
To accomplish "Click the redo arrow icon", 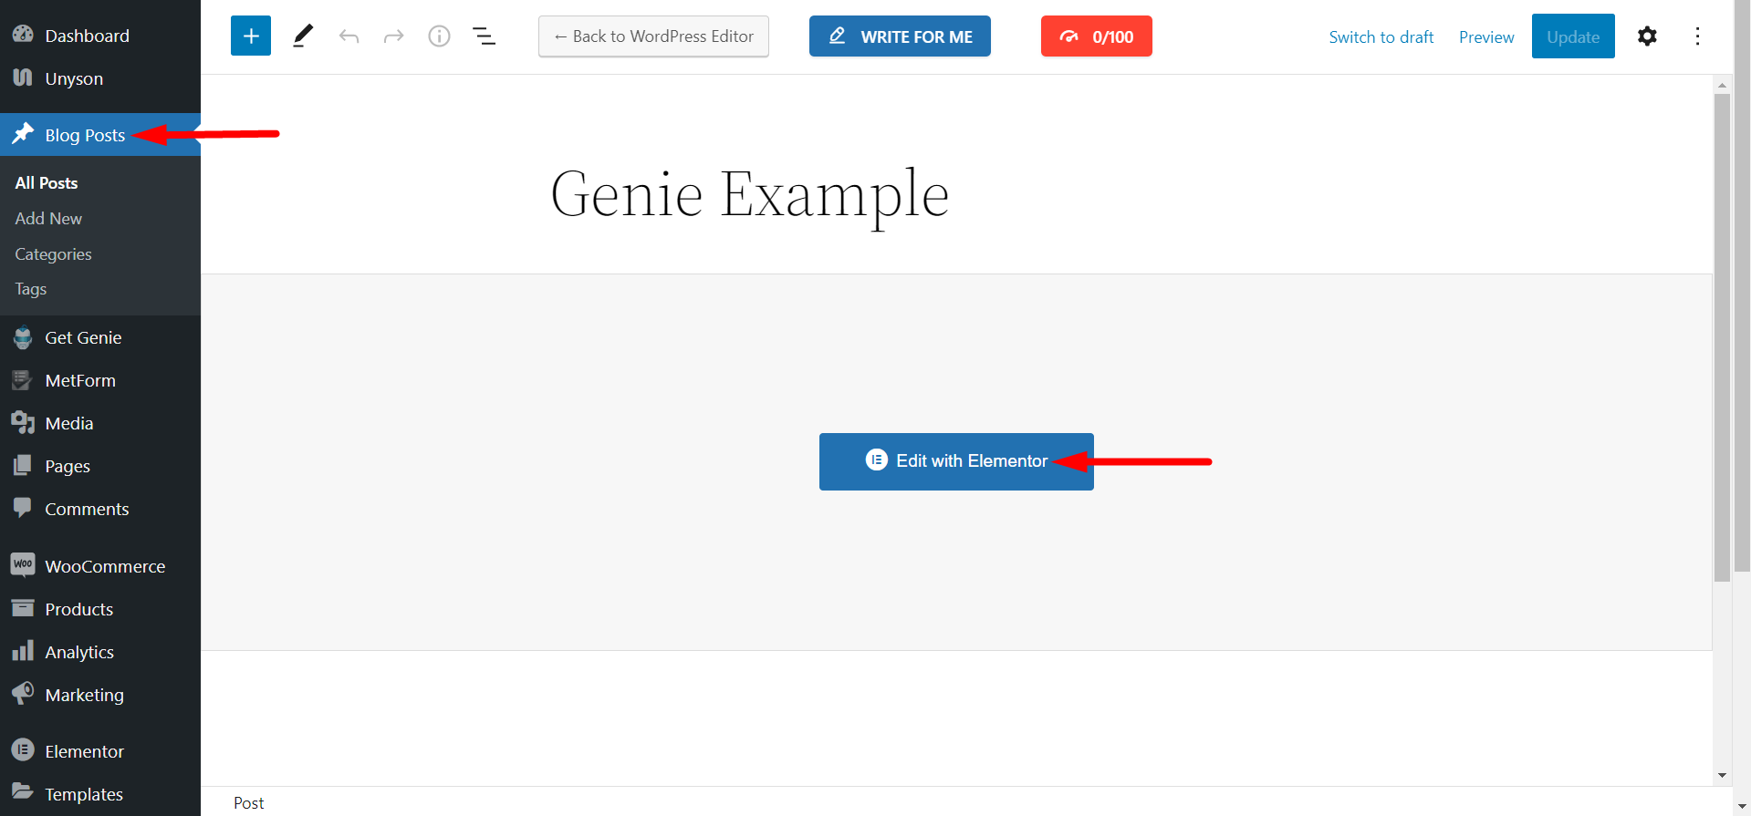I will coord(393,36).
